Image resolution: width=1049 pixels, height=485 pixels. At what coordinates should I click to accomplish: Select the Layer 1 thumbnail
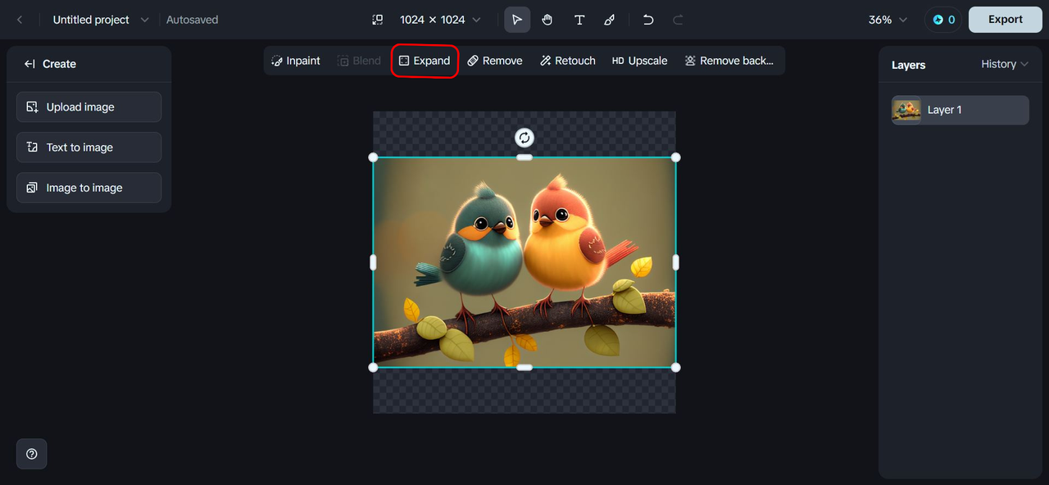[906, 111]
